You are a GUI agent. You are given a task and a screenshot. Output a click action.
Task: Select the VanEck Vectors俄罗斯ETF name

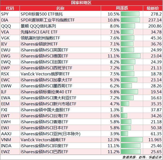(45, 74)
